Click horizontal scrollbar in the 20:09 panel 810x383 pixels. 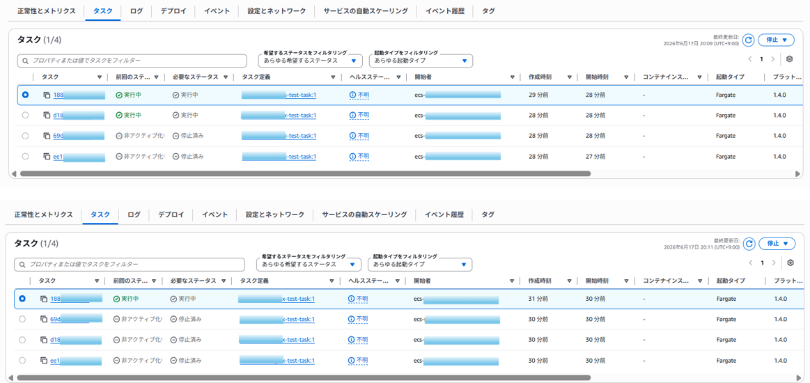[305, 174]
